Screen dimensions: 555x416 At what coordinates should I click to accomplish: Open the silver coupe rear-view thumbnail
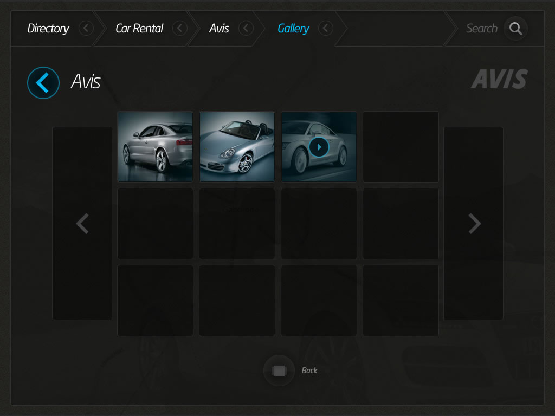click(156, 147)
